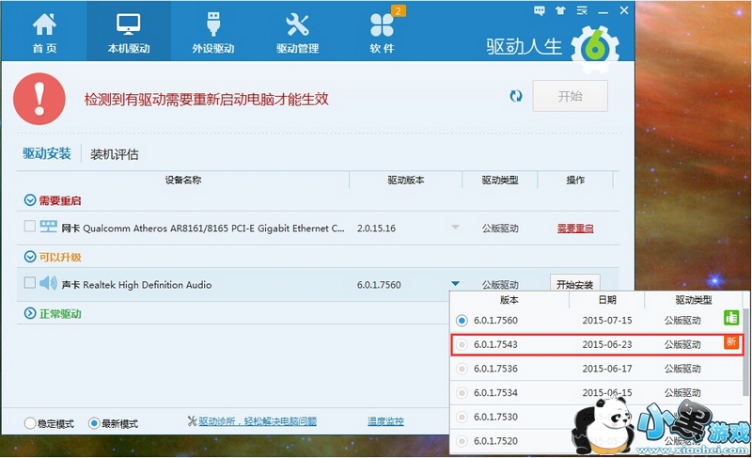Select the 驱动安装 sub-tab
Viewport: 752px width, 458px height.
pyautogui.click(x=46, y=153)
